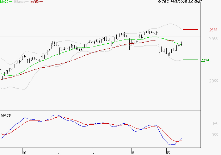Select the M month marker on timeline

(25, 153)
